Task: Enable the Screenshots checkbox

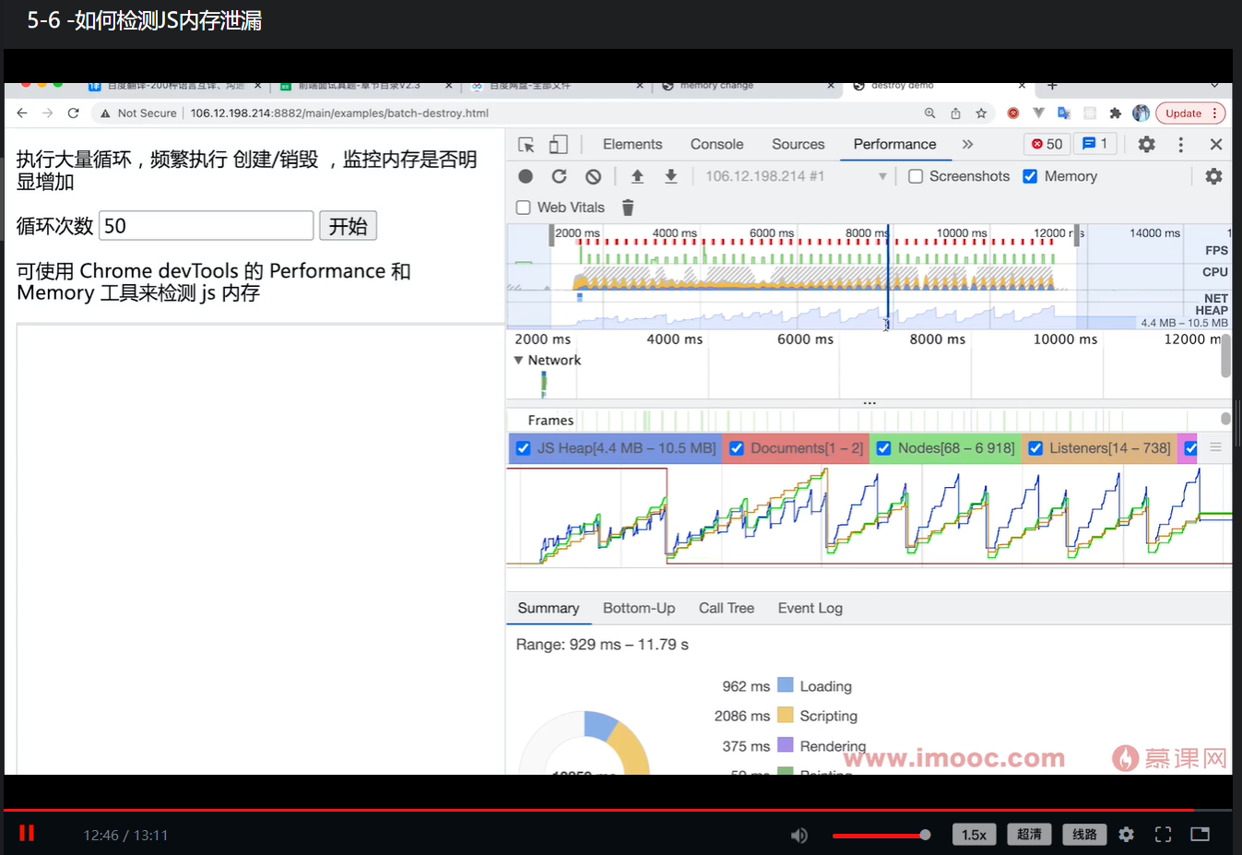Action: pyautogui.click(x=916, y=176)
